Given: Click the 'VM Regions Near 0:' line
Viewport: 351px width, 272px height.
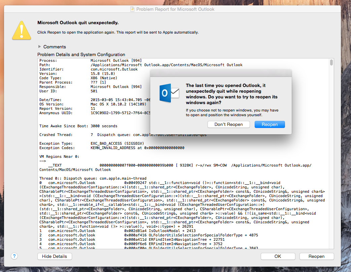Looking at the screenshot, I should pos(59,156).
